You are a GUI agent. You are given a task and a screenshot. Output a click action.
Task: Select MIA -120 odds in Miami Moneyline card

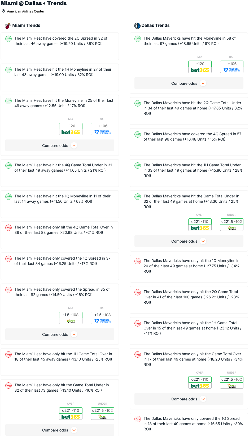[71, 126]
